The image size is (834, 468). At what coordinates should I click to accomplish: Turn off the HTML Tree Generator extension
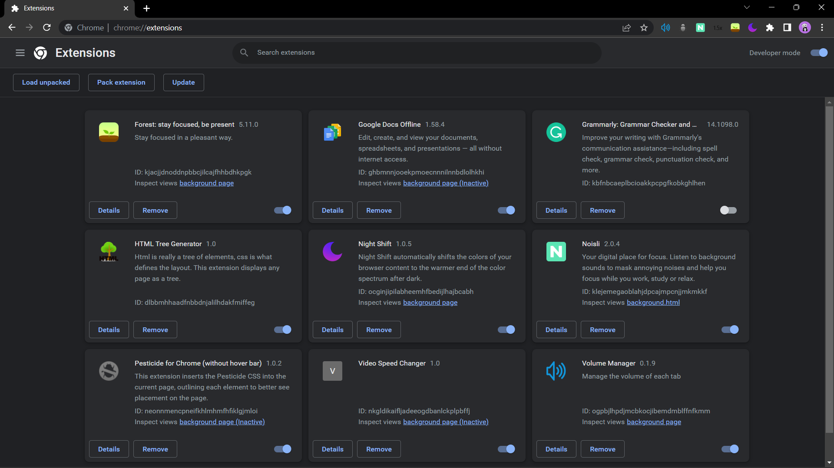point(282,330)
